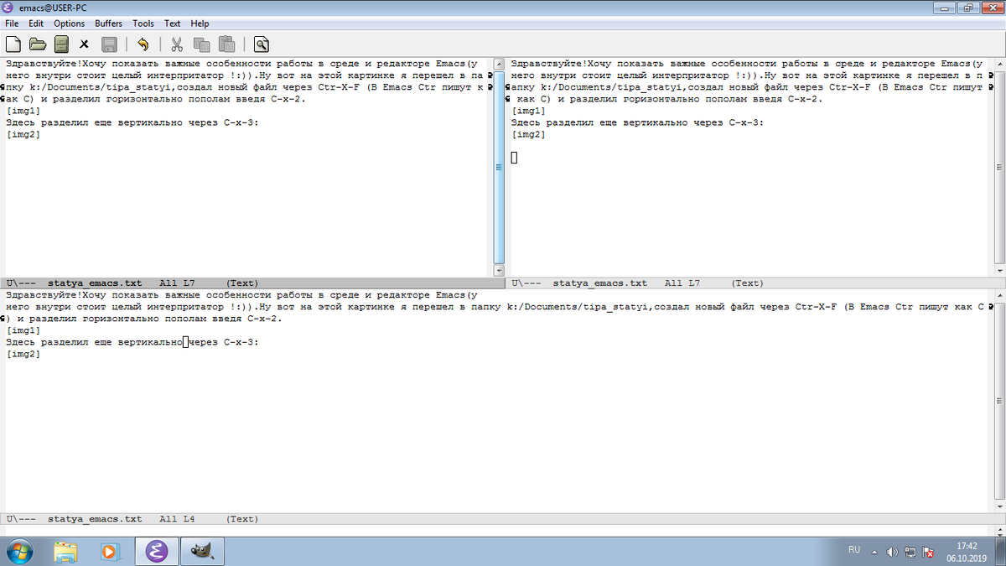Click the All L7 position in the top-right mode line
1006x566 pixels.
(682, 283)
